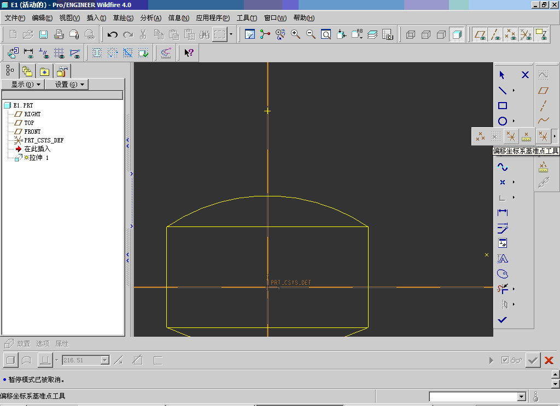The width and height of the screenshot is (560, 406).
Task: Select the rectangle sketch tool
Action: (502, 105)
